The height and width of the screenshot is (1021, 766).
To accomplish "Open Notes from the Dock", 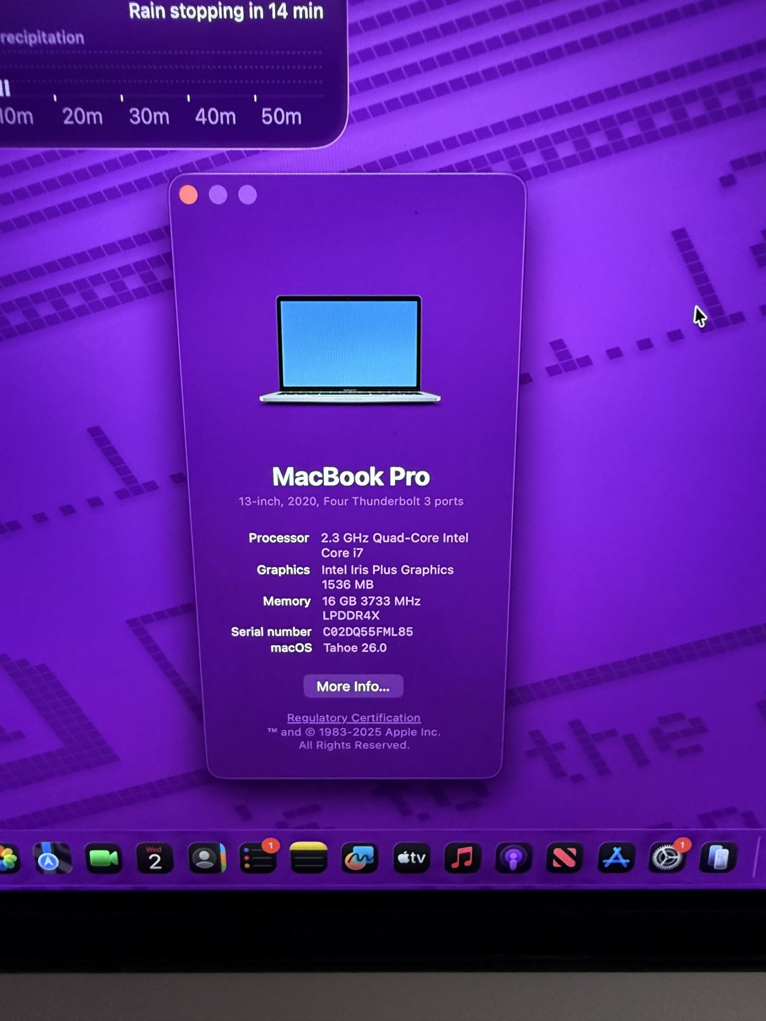I will coord(309,858).
